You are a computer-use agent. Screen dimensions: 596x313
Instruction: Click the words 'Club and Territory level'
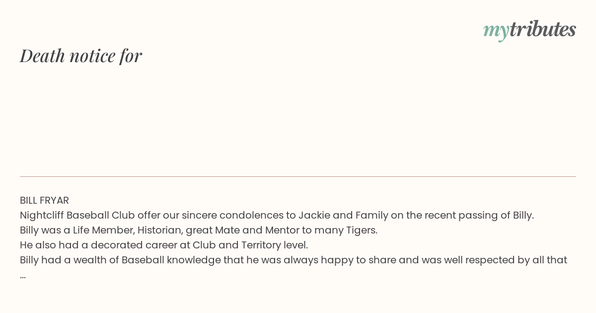click(250, 245)
